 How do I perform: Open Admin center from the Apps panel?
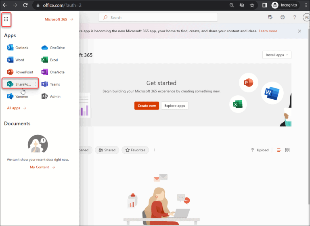51,96
